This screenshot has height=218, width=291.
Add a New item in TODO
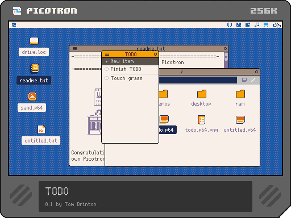pyautogui.click(x=130, y=61)
